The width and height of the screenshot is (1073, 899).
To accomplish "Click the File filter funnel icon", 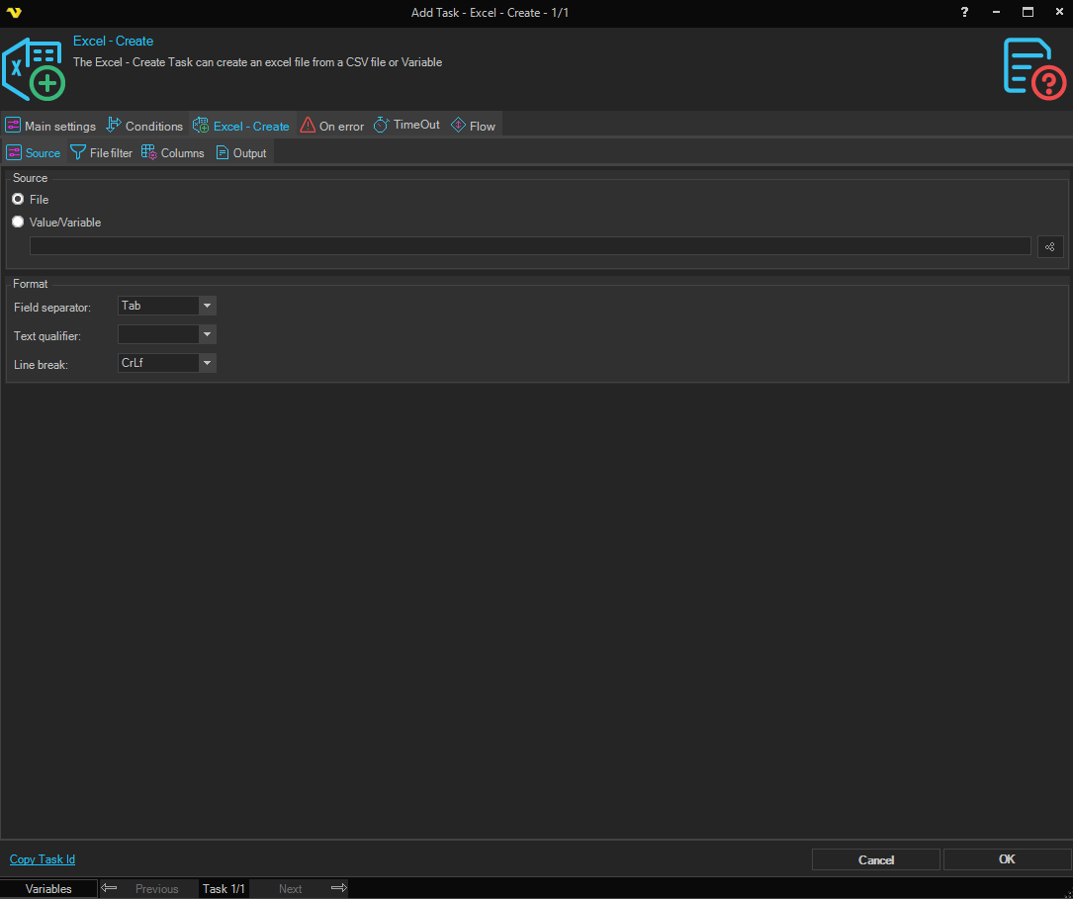I will pyautogui.click(x=78, y=153).
